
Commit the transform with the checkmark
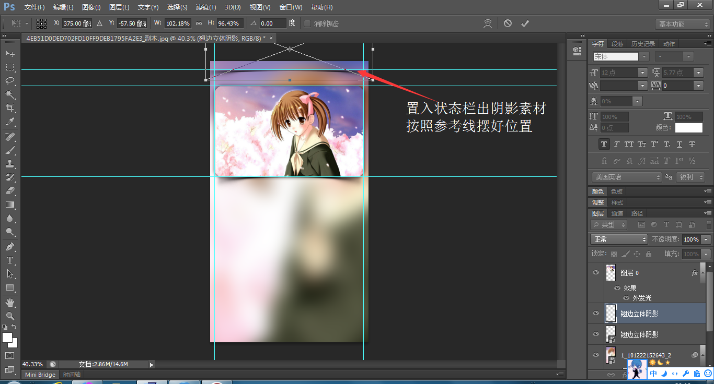tap(525, 23)
